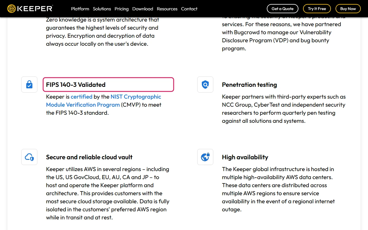This screenshot has height=230, width=368.
Task: Click the cloud vault shield icon
Action: (x=29, y=157)
